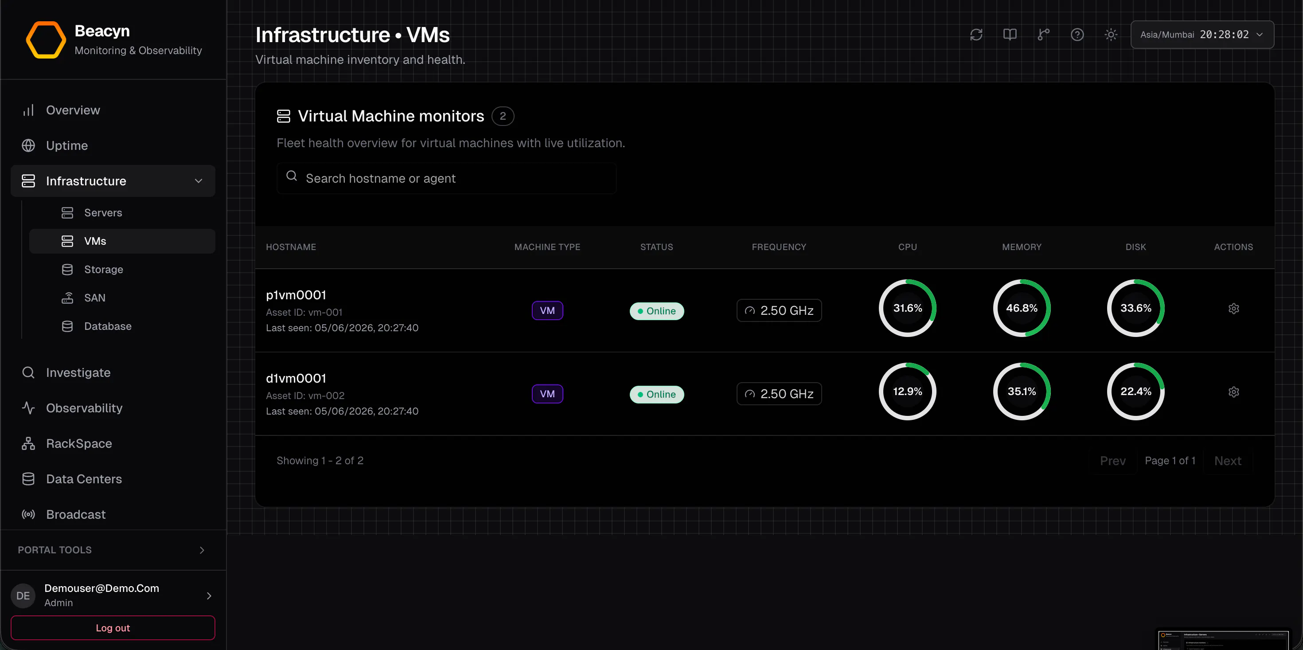Open Overview in the sidebar
The image size is (1303, 650).
coord(113,110)
